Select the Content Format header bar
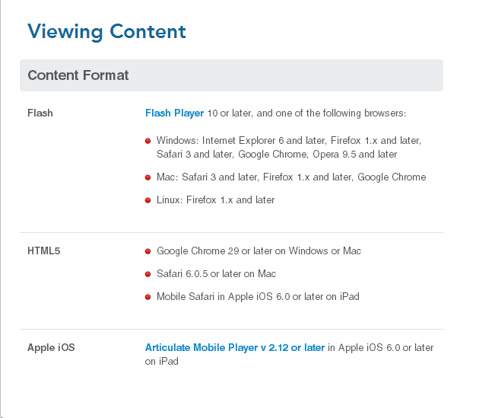 (231, 75)
